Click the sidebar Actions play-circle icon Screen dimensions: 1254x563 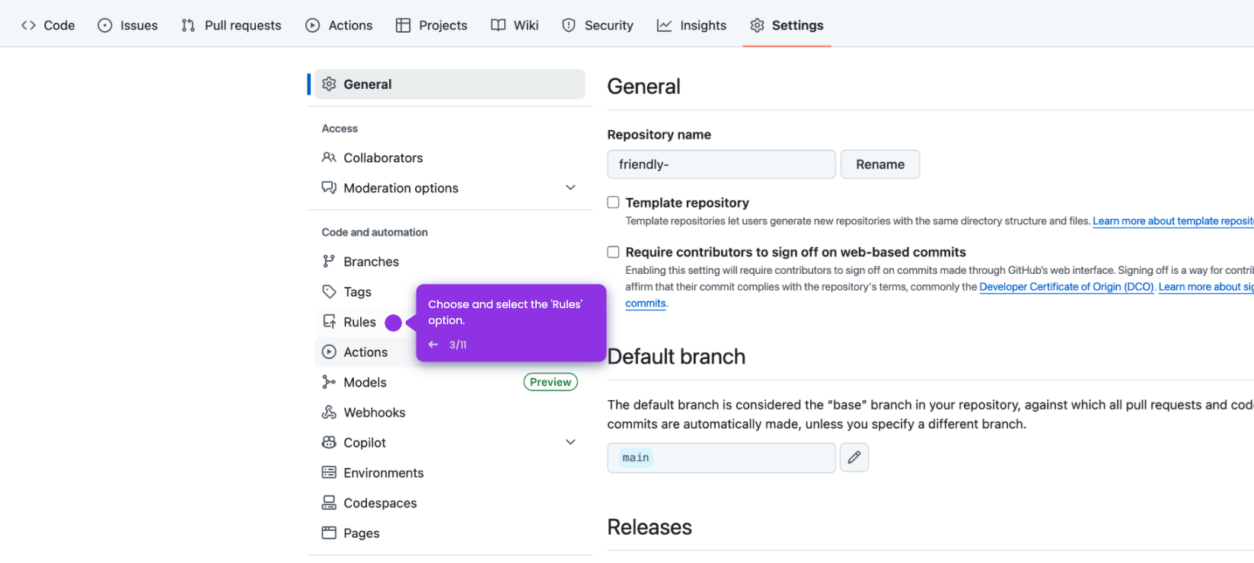coord(329,352)
